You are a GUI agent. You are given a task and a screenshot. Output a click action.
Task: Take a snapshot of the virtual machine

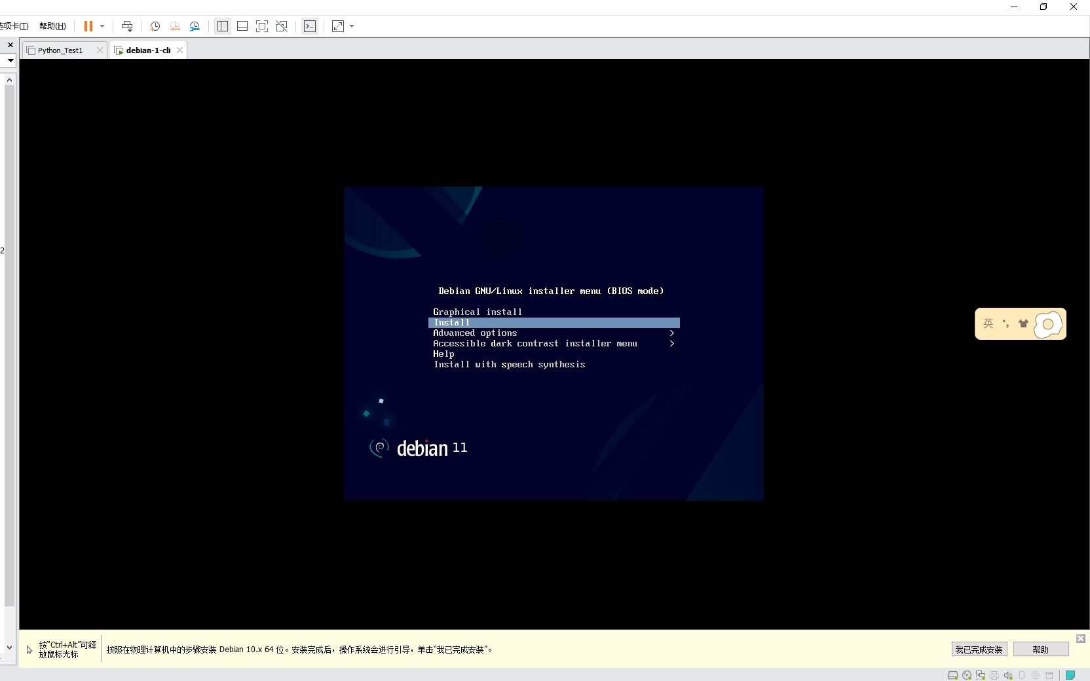point(155,26)
